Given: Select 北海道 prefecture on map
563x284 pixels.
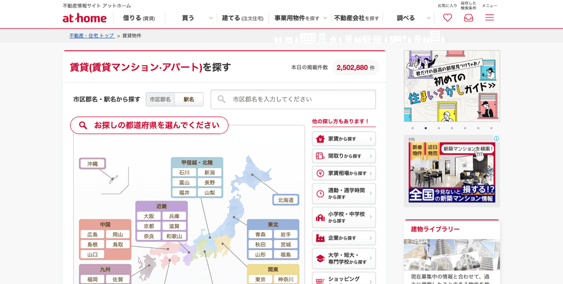Looking at the screenshot, I should click(x=286, y=200).
